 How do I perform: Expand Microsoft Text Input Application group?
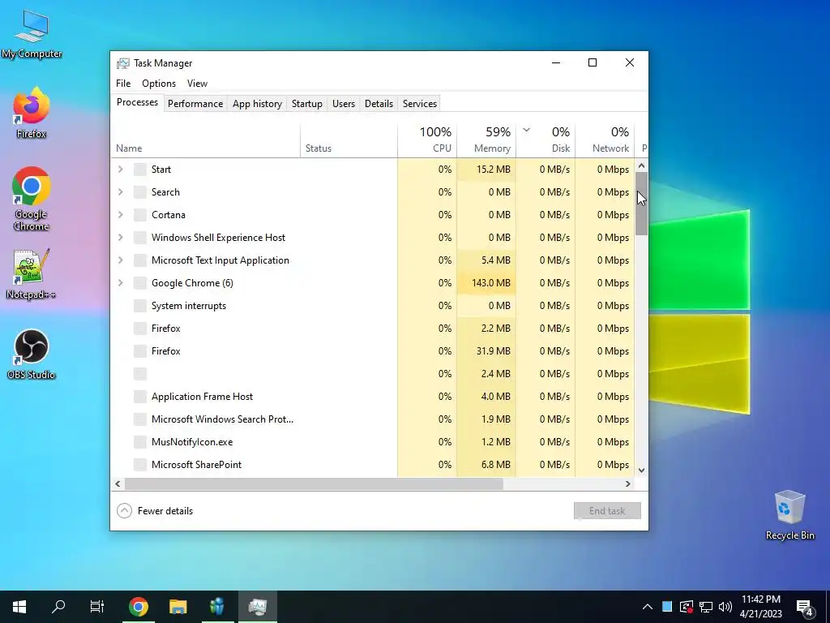point(121,260)
